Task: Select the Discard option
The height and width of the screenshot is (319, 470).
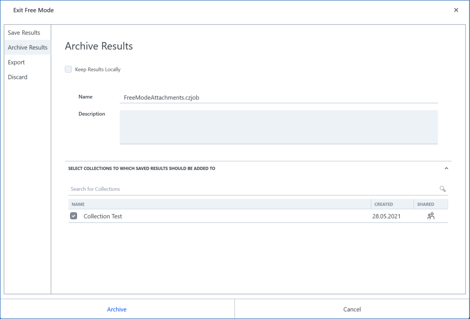Action: 17,77
